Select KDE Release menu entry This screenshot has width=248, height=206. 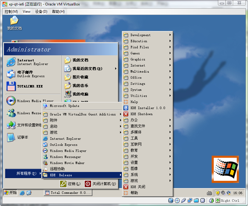point(82,175)
